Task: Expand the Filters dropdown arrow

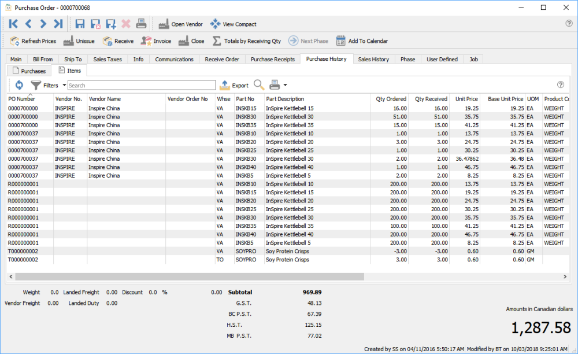Action: point(64,85)
